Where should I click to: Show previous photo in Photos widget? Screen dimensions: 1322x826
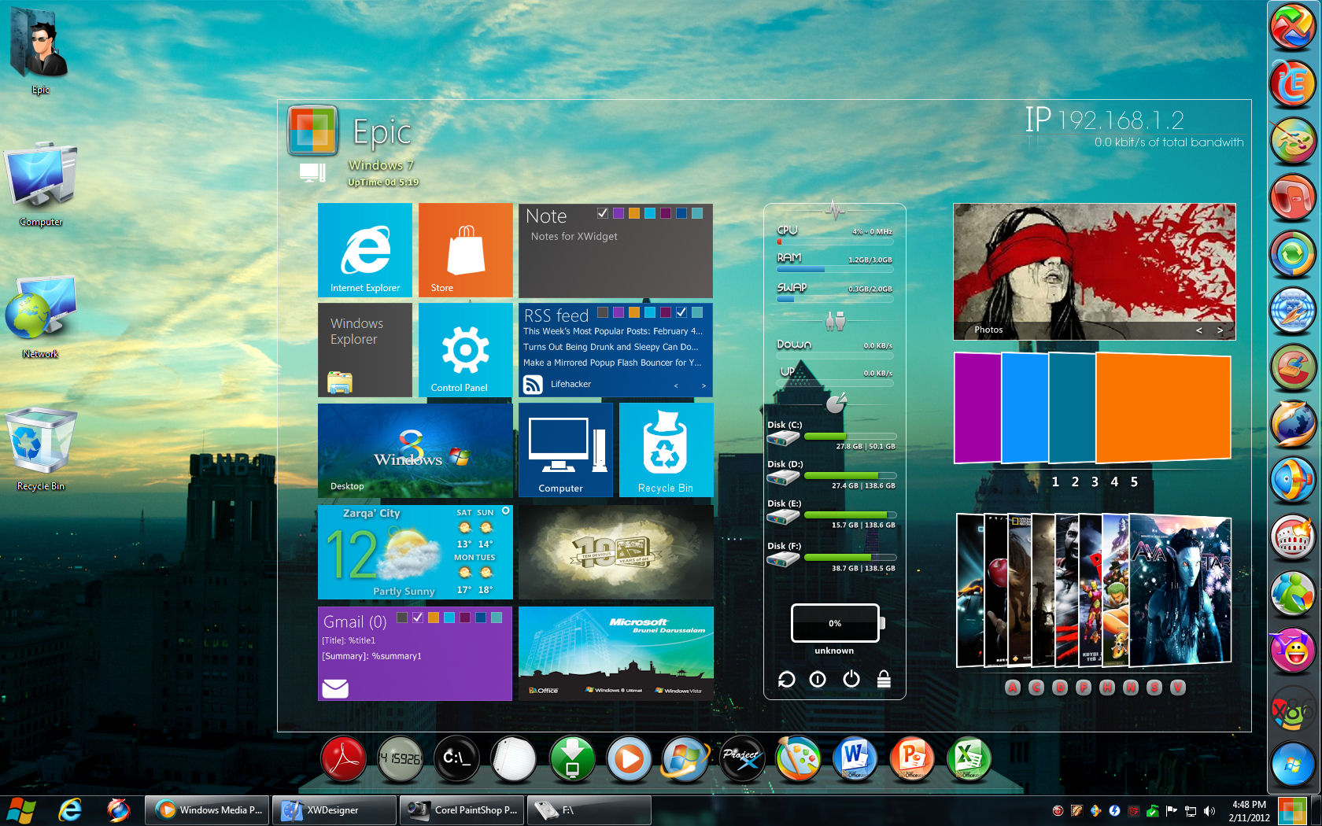[1199, 330]
